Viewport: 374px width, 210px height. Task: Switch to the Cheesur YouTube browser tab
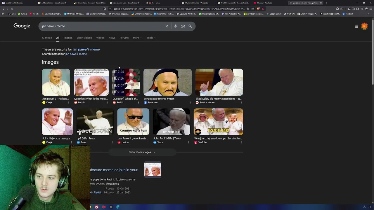click(269, 3)
